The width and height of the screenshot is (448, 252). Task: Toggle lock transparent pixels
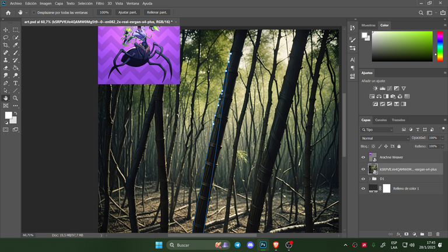[x=373, y=146]
